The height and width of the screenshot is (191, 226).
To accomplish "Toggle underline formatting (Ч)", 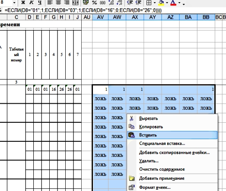I will [40, 3].
